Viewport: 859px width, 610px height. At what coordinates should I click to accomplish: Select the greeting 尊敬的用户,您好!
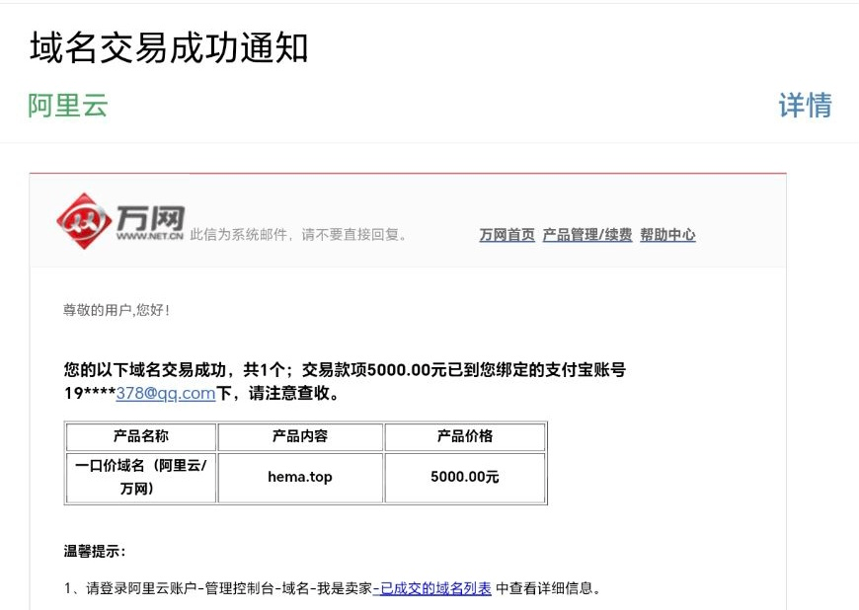[117, 310]
